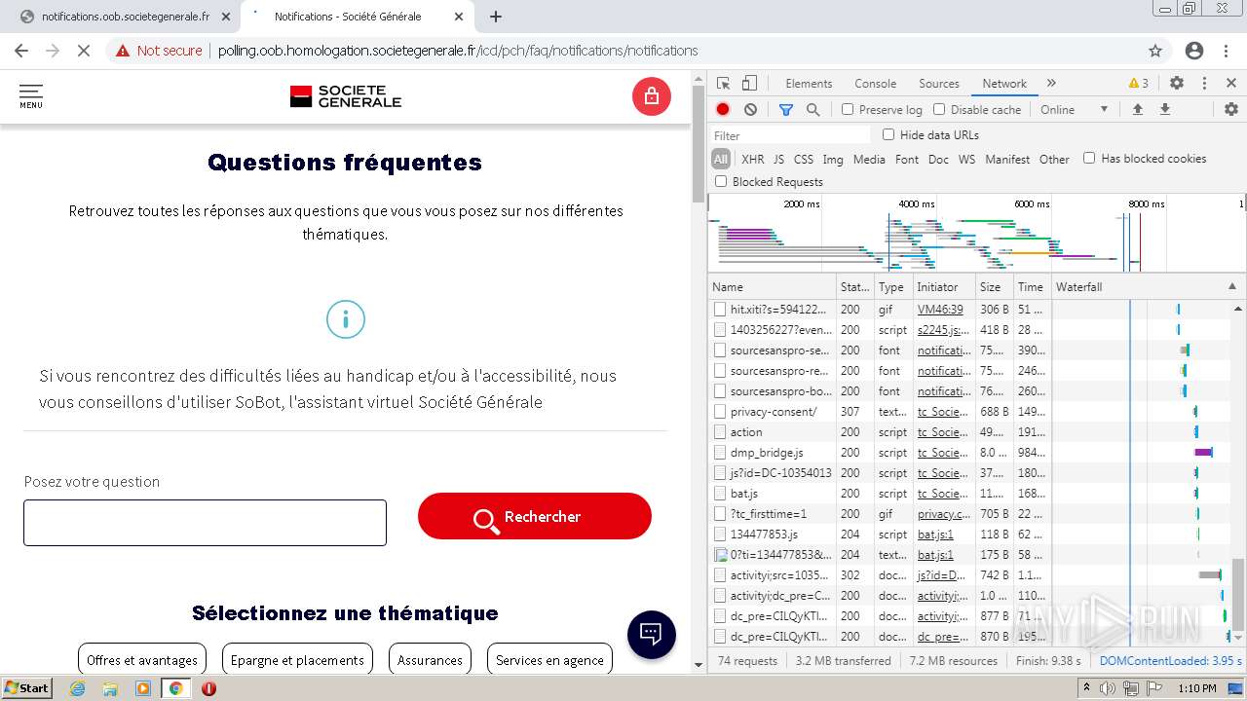Switch to the Console tab
Viewport: 1247px width, 701px height.
(875, 84)
